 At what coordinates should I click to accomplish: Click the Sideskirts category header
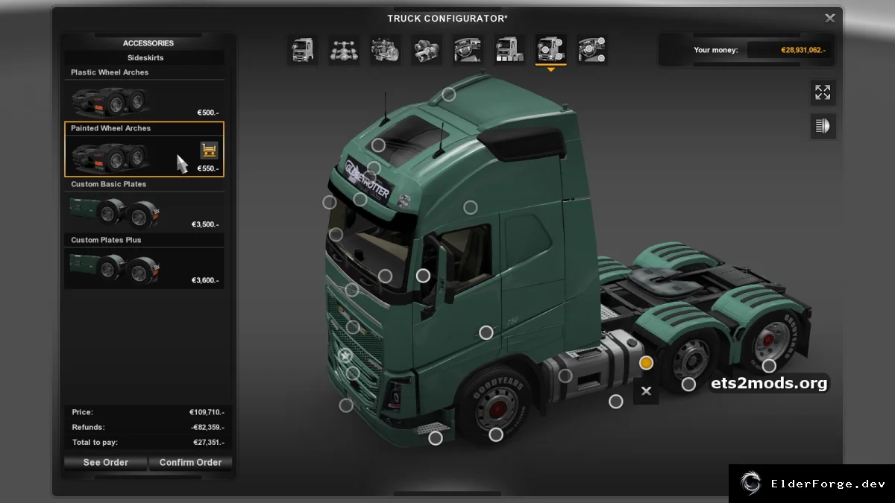(x=145, y=57)
